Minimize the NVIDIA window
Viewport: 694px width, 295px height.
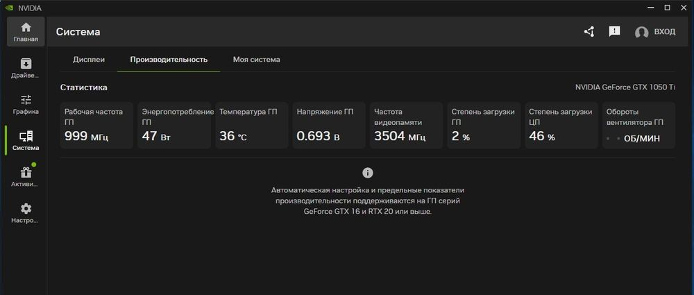pos(650,8)
